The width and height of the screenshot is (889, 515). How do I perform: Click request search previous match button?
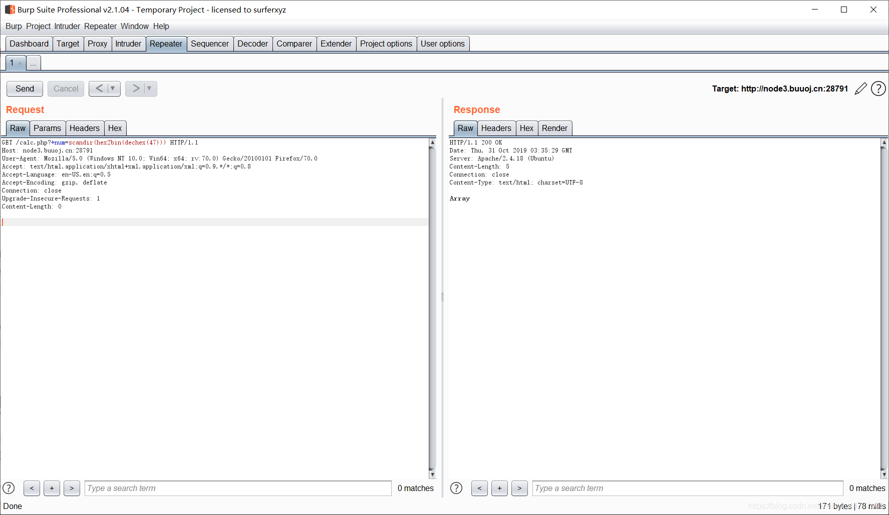(x=32, y=488)
